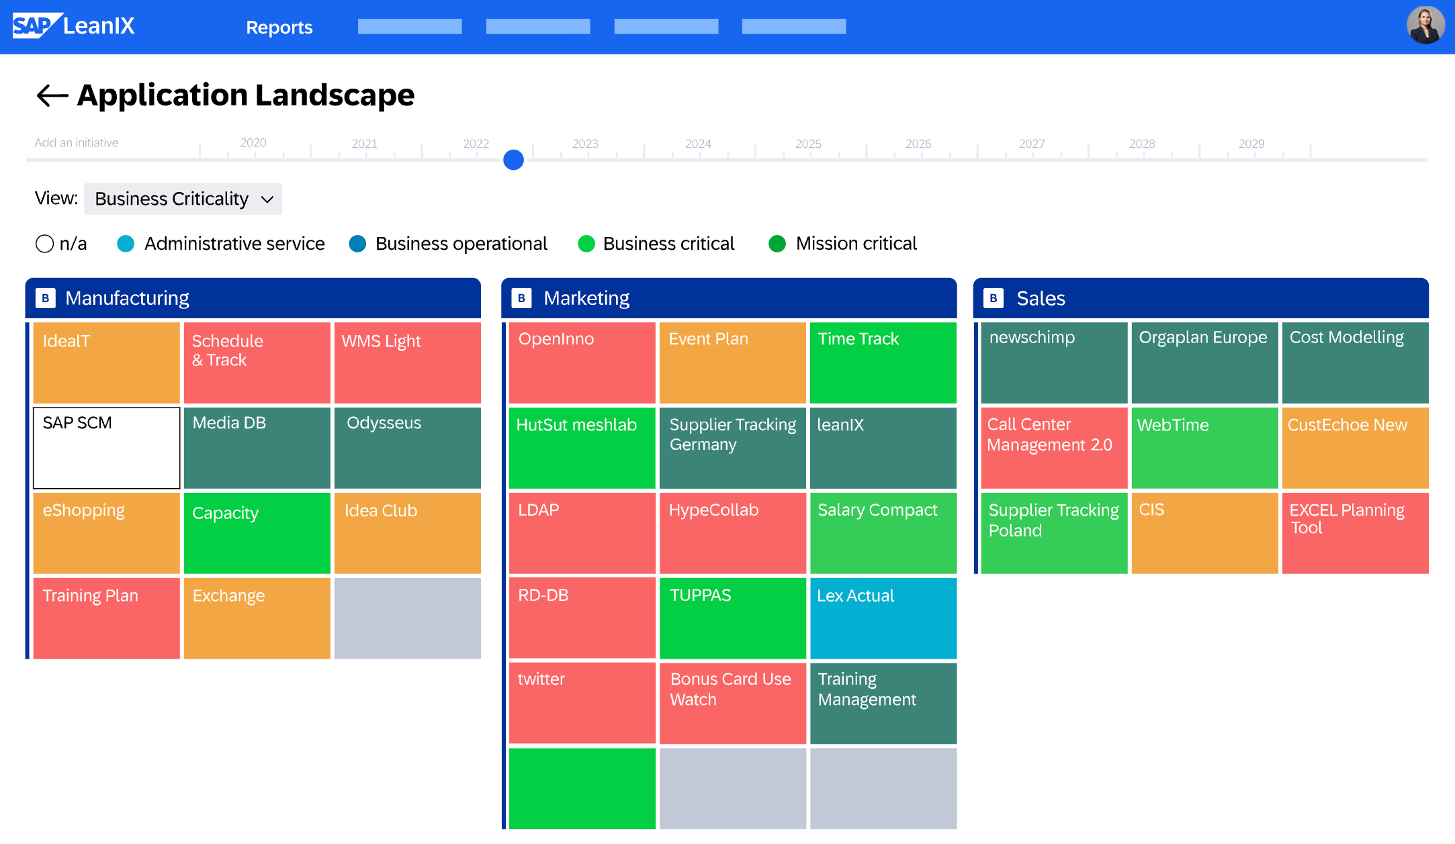This screenshot has width=1455, height=844.
Task: Open the Odysseus tile
Action: (407, 448)
